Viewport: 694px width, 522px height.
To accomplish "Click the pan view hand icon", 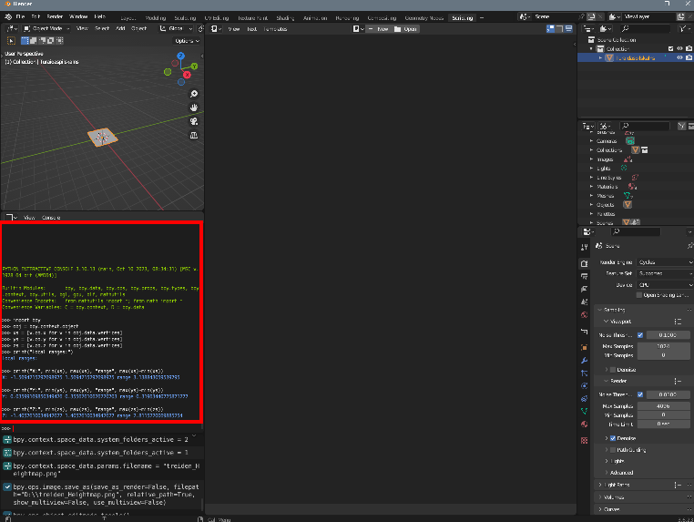I will click(x=194, y=107).
